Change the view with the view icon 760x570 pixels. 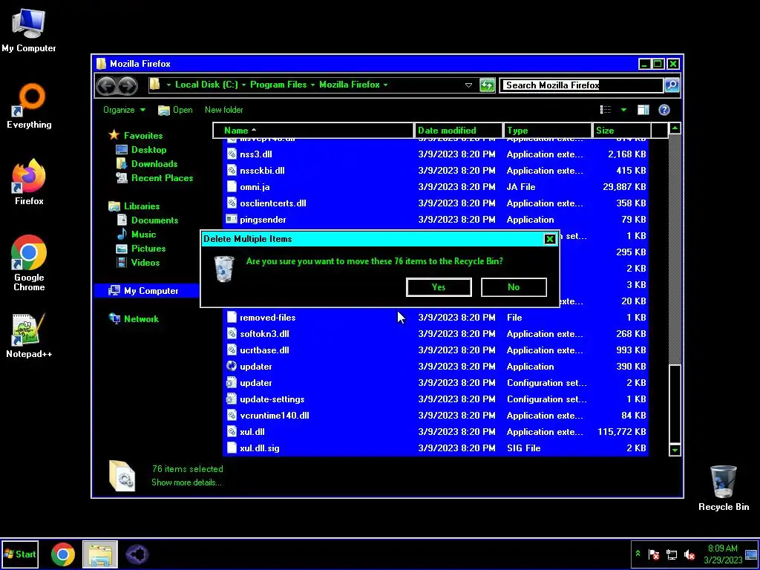pyautogui.click(x=606, y=110)
